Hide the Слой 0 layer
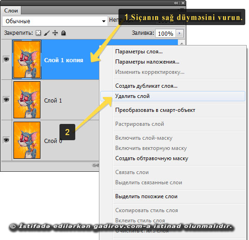 tap(7, 140)
